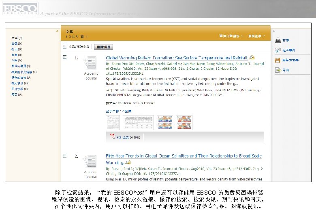
Task: Click the 另存为文件 save as file link
Action: click(290, 60)
